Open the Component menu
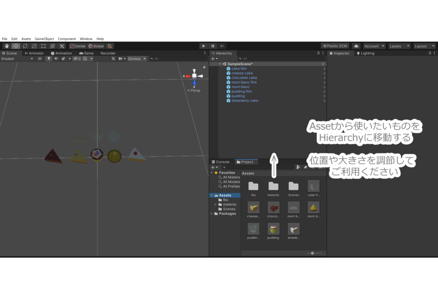This screenshot has width=438, height=296. [x=67, y=39]
